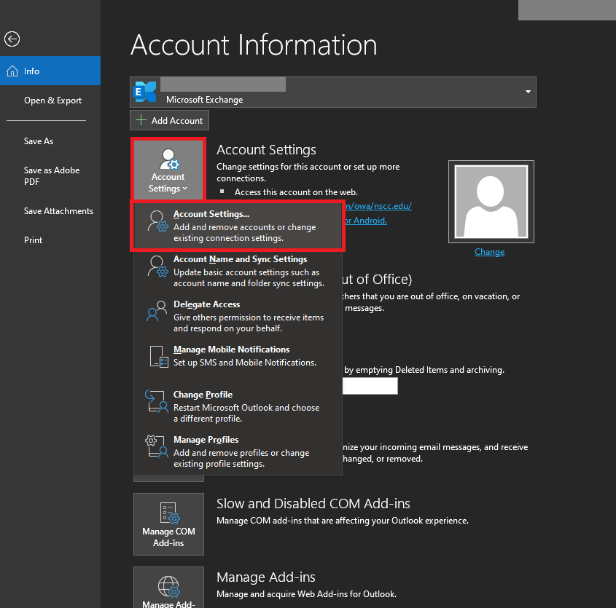Image resolution: width=616 pixels, height=608 pixels.
Task: Click the Manage Mobile Notifications phone icon
Action: click(159, 356)
